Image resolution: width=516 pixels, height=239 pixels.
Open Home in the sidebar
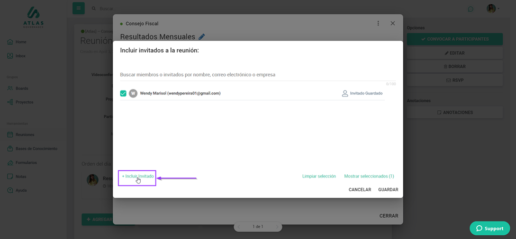(x=21, y=42)
